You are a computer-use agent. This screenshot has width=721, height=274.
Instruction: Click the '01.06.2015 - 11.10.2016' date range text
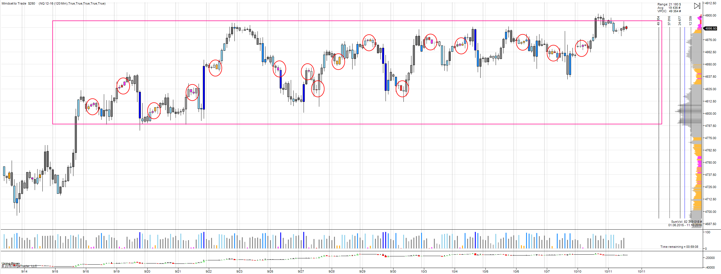(x=685, y=225)
